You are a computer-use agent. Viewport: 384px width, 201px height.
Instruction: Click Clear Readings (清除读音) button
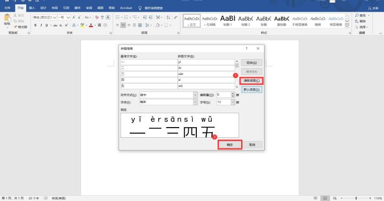(252, 81)
